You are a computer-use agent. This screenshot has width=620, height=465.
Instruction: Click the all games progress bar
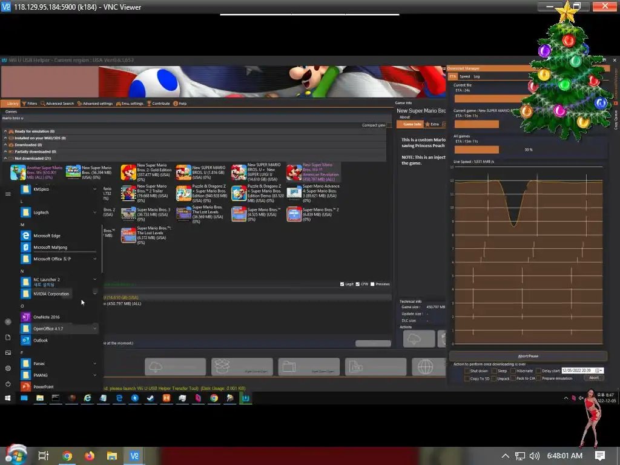click(528, 150)
